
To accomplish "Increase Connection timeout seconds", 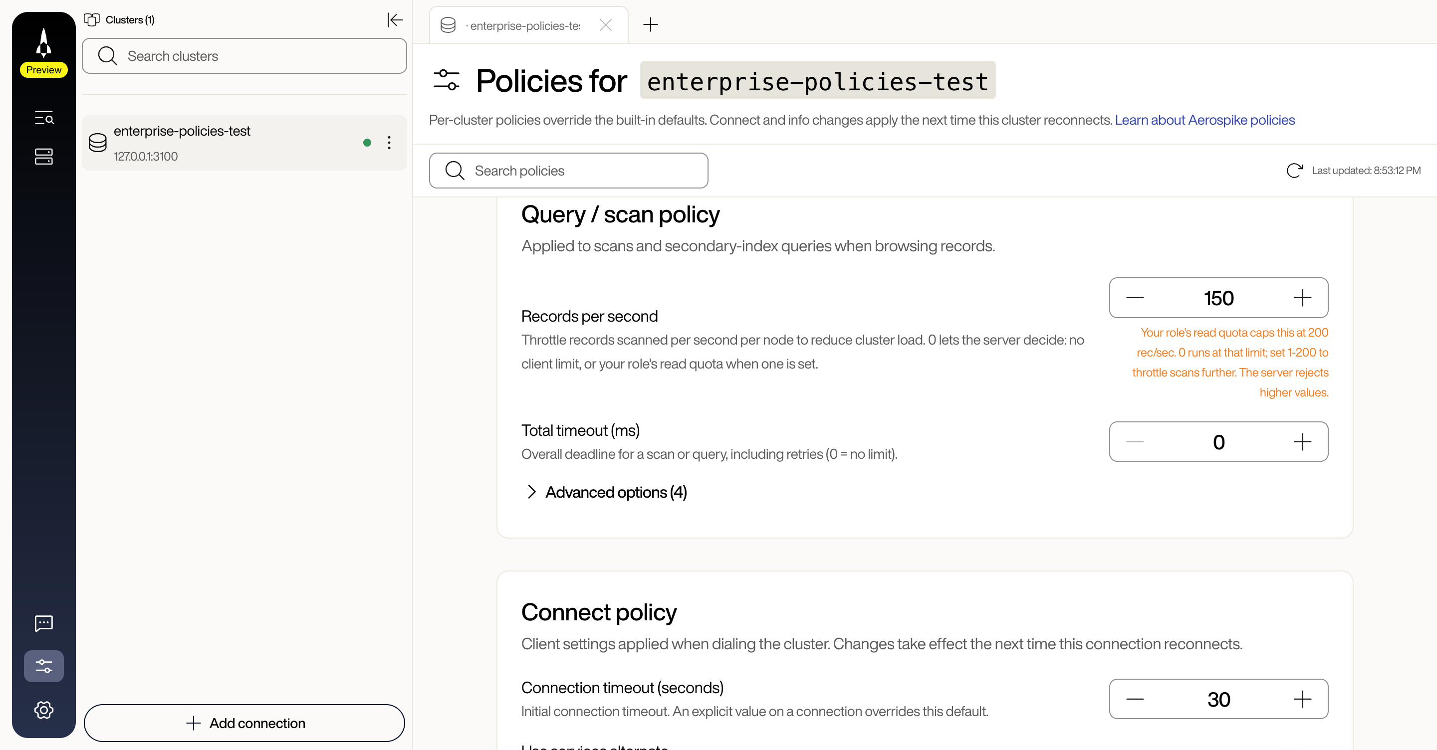I will point(1302,699).
